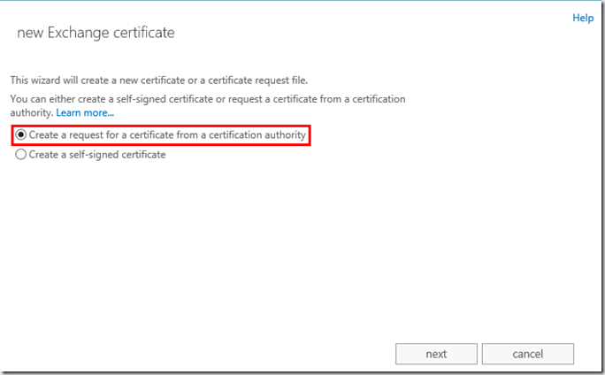The height and width of the screenshot is (375, 605).
Task: Click the 'Create a self-signed certificate' label text
Action: (97, 155)
